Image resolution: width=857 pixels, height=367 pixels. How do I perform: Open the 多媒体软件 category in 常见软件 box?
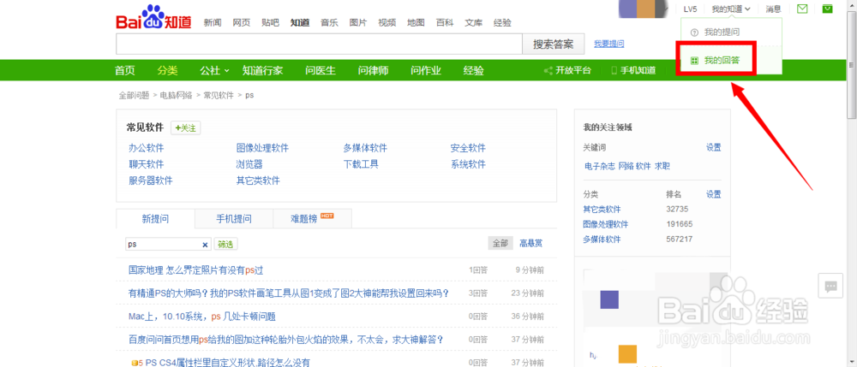(x=365, y=148)
